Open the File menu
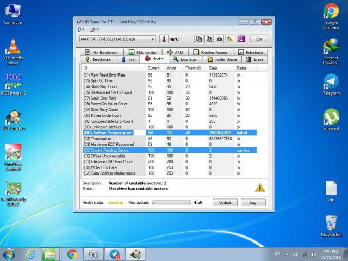The width and height of the screenshot is (348, 261). pyautogui.click(x=81, y=29)
